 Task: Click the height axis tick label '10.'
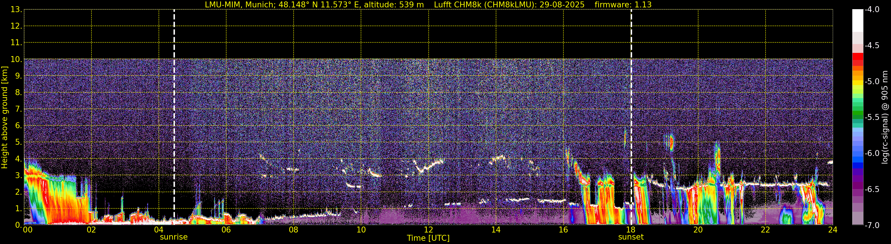[x=16, y=59]
